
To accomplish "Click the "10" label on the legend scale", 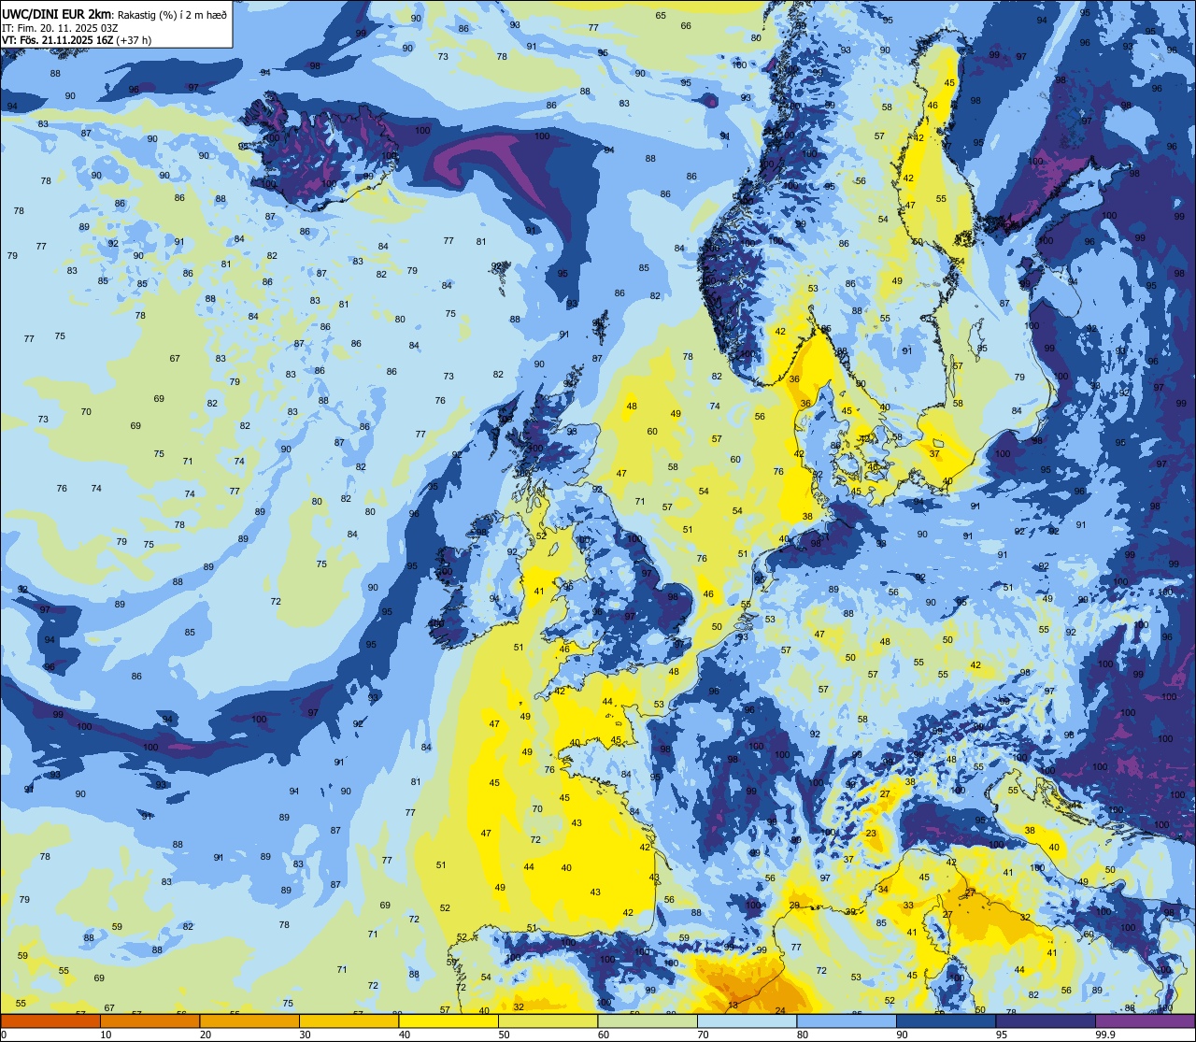I will 107,1035.
